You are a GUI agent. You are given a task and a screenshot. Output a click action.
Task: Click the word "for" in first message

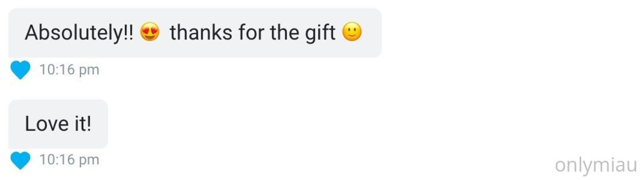251,32
